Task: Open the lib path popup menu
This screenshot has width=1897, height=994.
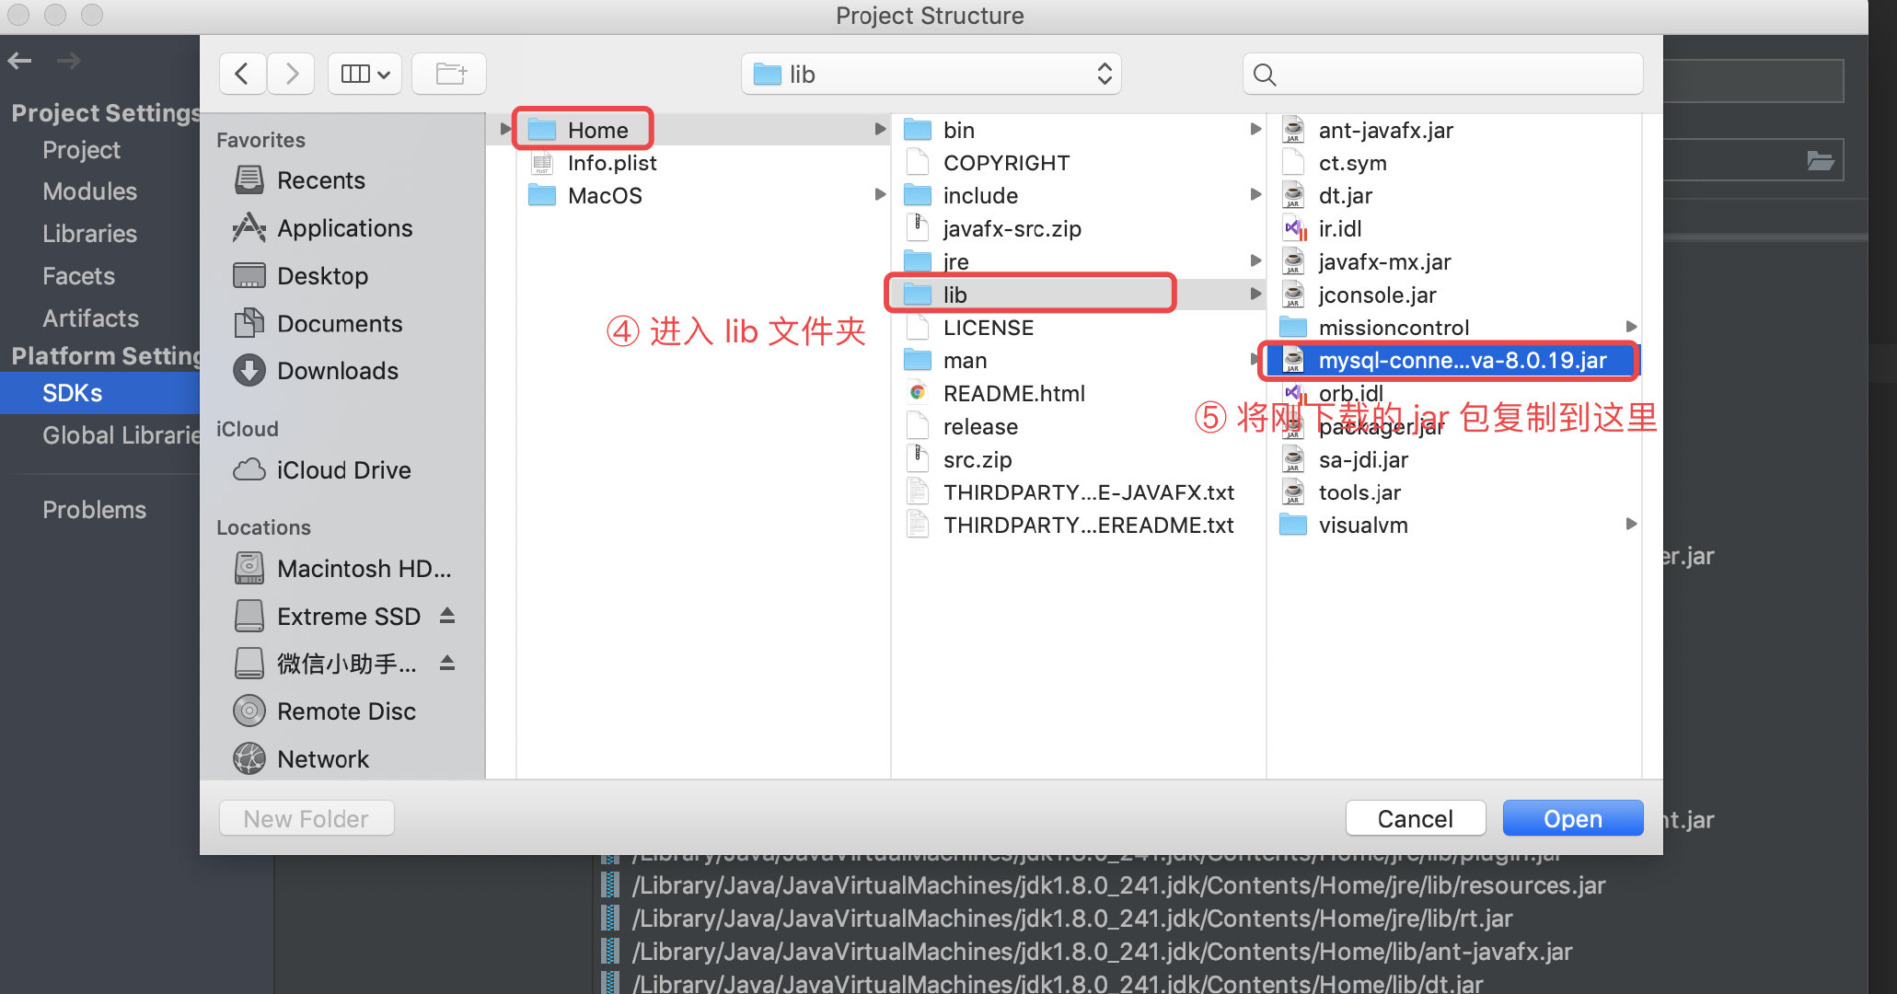Action: tap(931, 74)
